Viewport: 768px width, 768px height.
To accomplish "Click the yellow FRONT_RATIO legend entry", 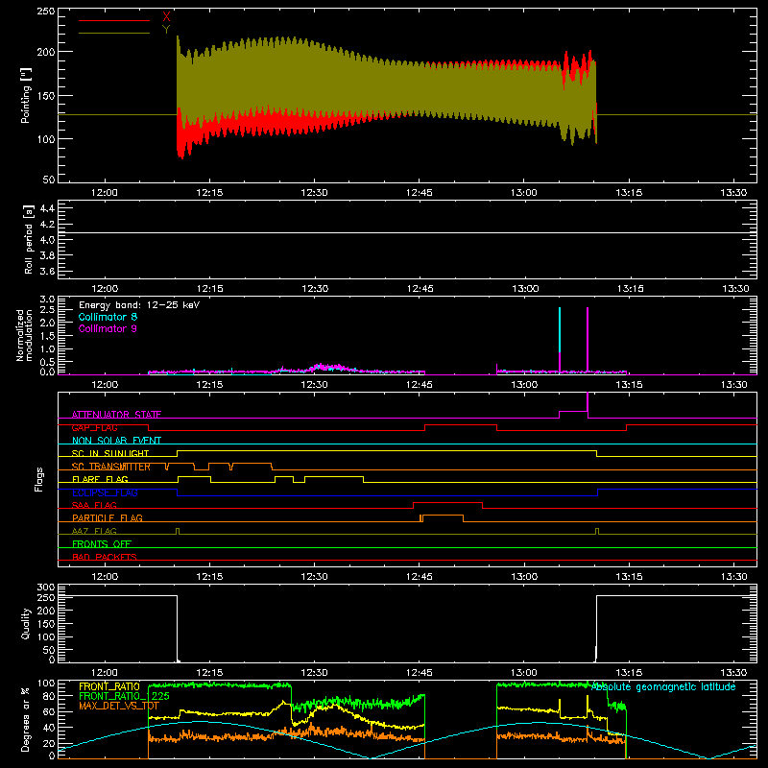I will [x=109, y=686].
